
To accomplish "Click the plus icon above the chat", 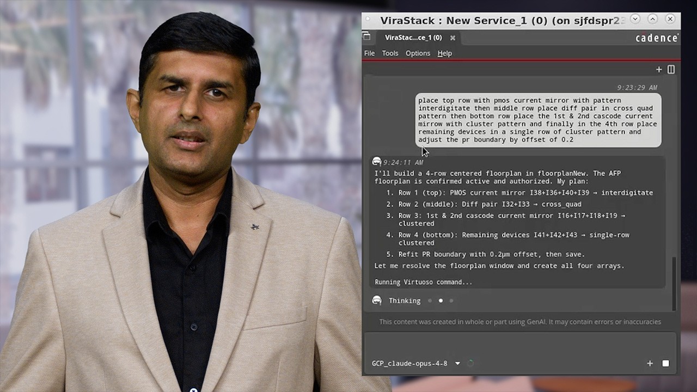I will click(659, 70).
